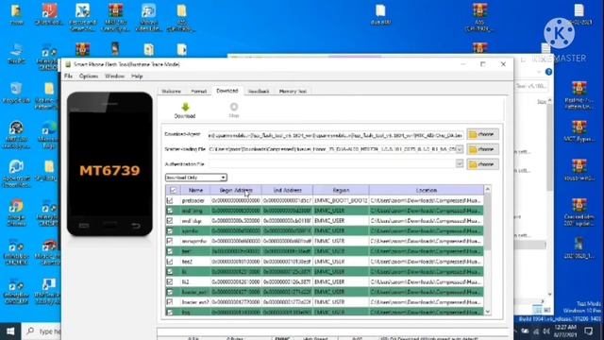Toggle the select-all checkbox in the table header
The width and height of the screenshot is (604, 340).
coord(173,190)
